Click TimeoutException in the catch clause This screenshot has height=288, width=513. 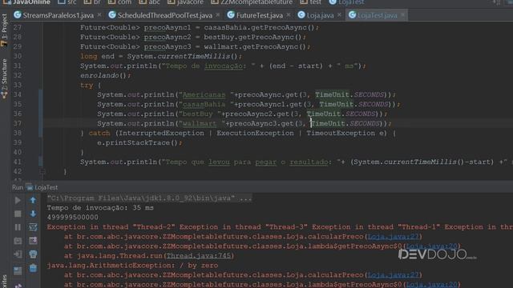341,134
